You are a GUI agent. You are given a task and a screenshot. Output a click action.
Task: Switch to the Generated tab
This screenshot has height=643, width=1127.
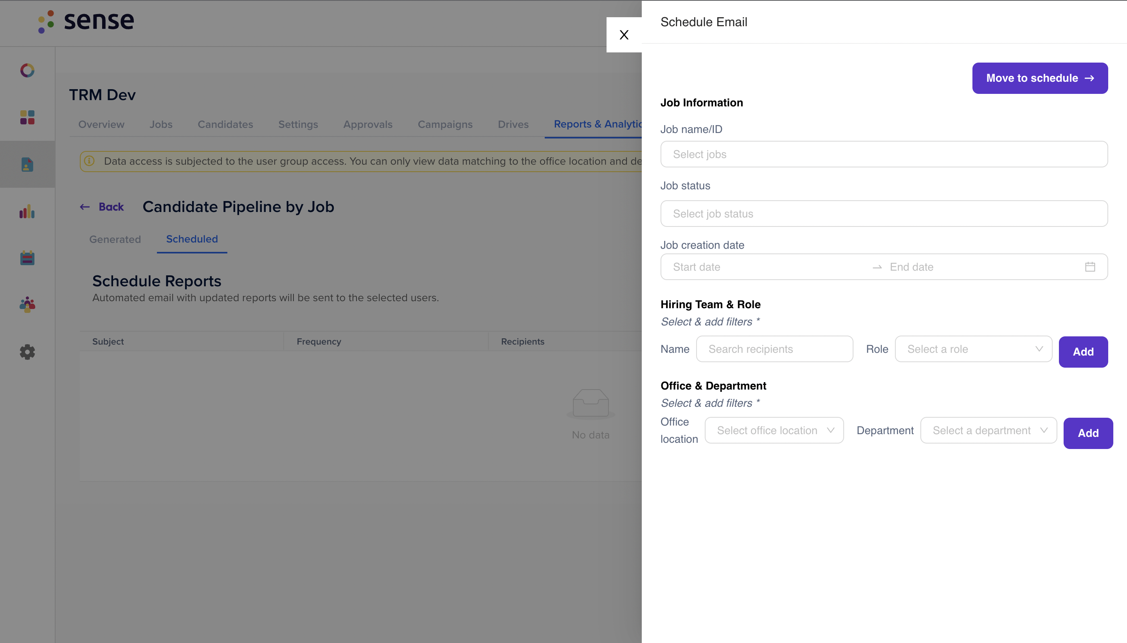115,239
